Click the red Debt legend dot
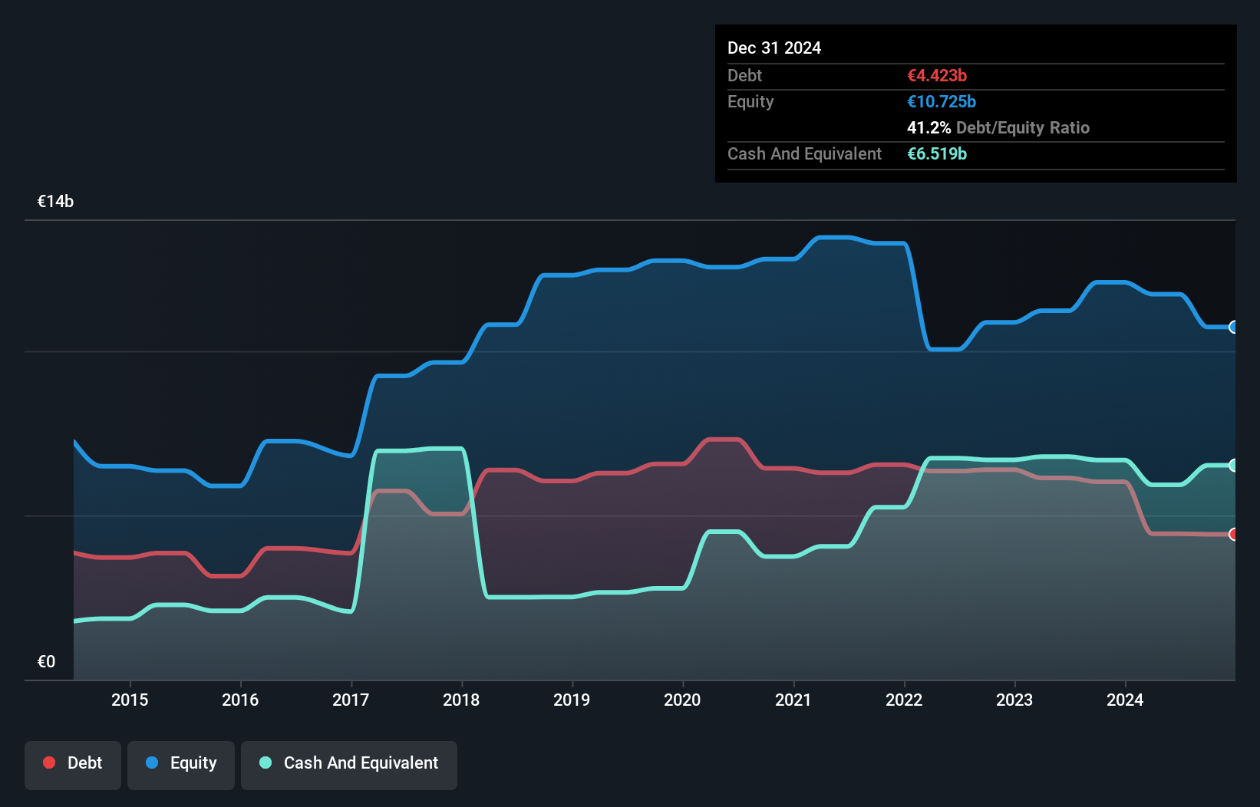Screen dimensions: 1260x807 click(x=49, y=763)
